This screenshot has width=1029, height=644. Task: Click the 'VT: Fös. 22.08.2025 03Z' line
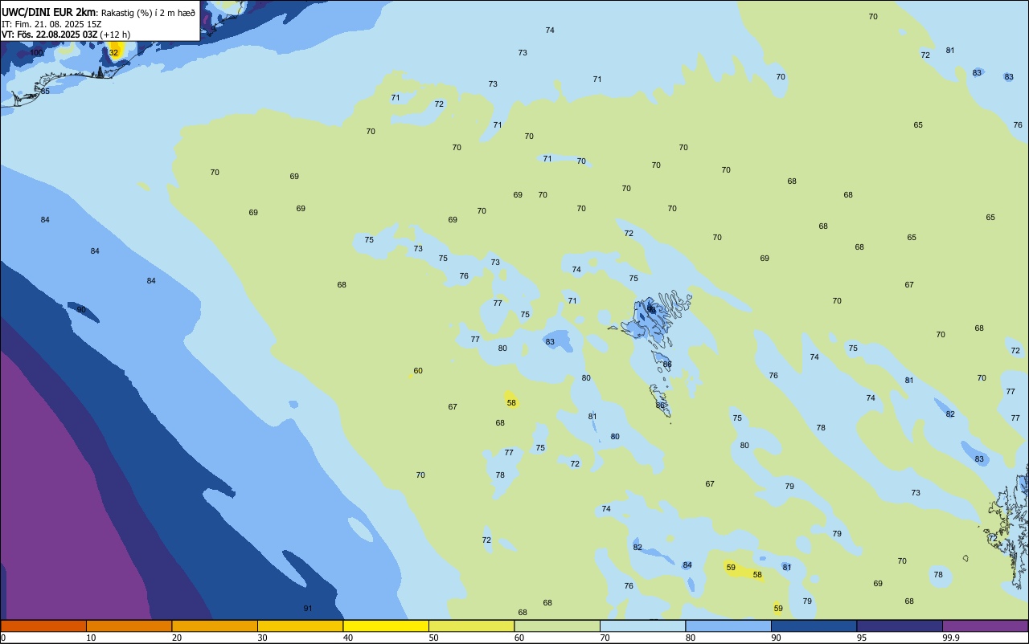pyautogui.click(x=50, y=35)
